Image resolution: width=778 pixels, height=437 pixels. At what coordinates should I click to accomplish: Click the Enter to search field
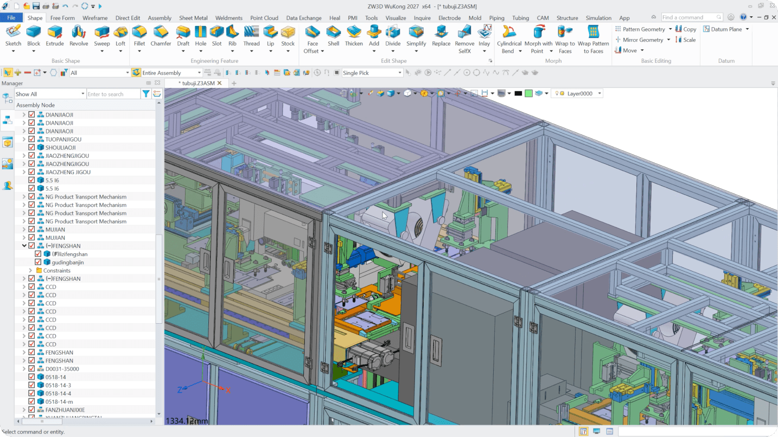pos(113,94)
